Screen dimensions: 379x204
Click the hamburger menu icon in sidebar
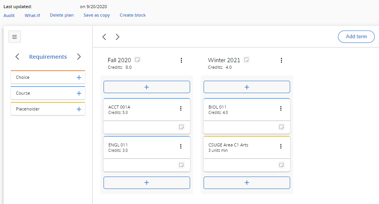point(15,37)
